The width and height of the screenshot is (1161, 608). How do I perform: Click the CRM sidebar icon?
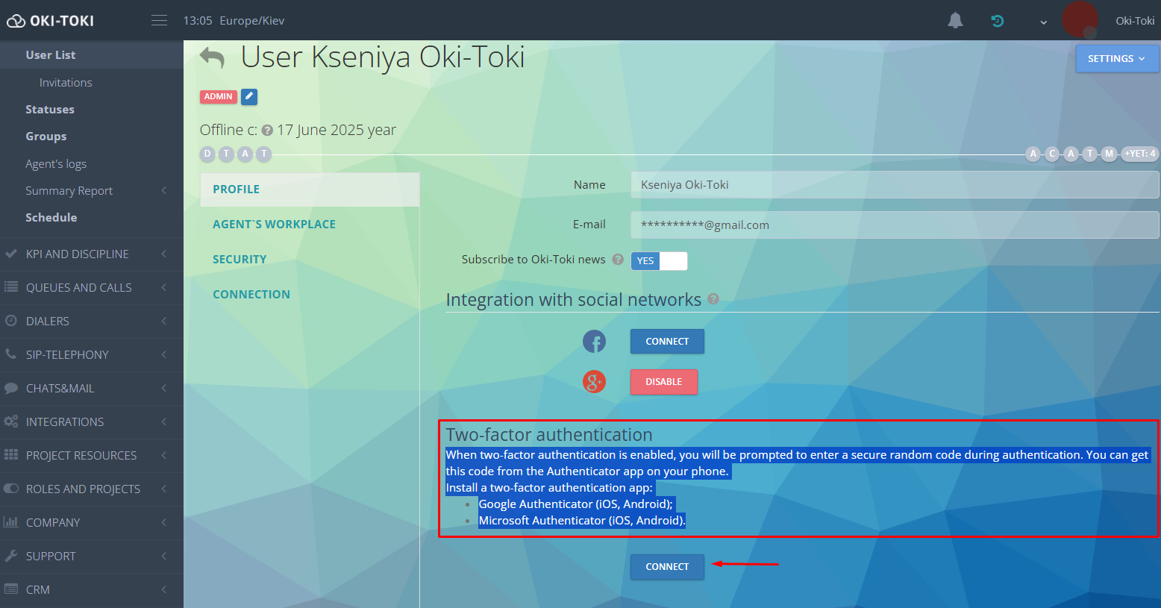[11, 589]
